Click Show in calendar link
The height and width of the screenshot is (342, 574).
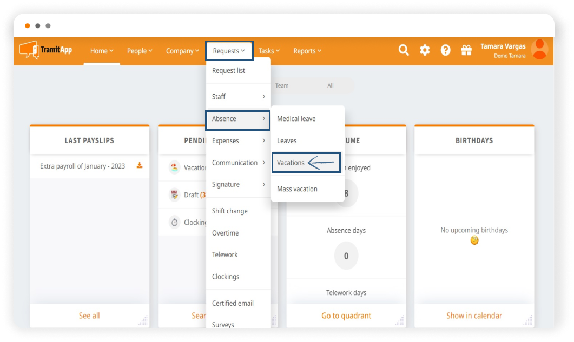coord(474,316)
